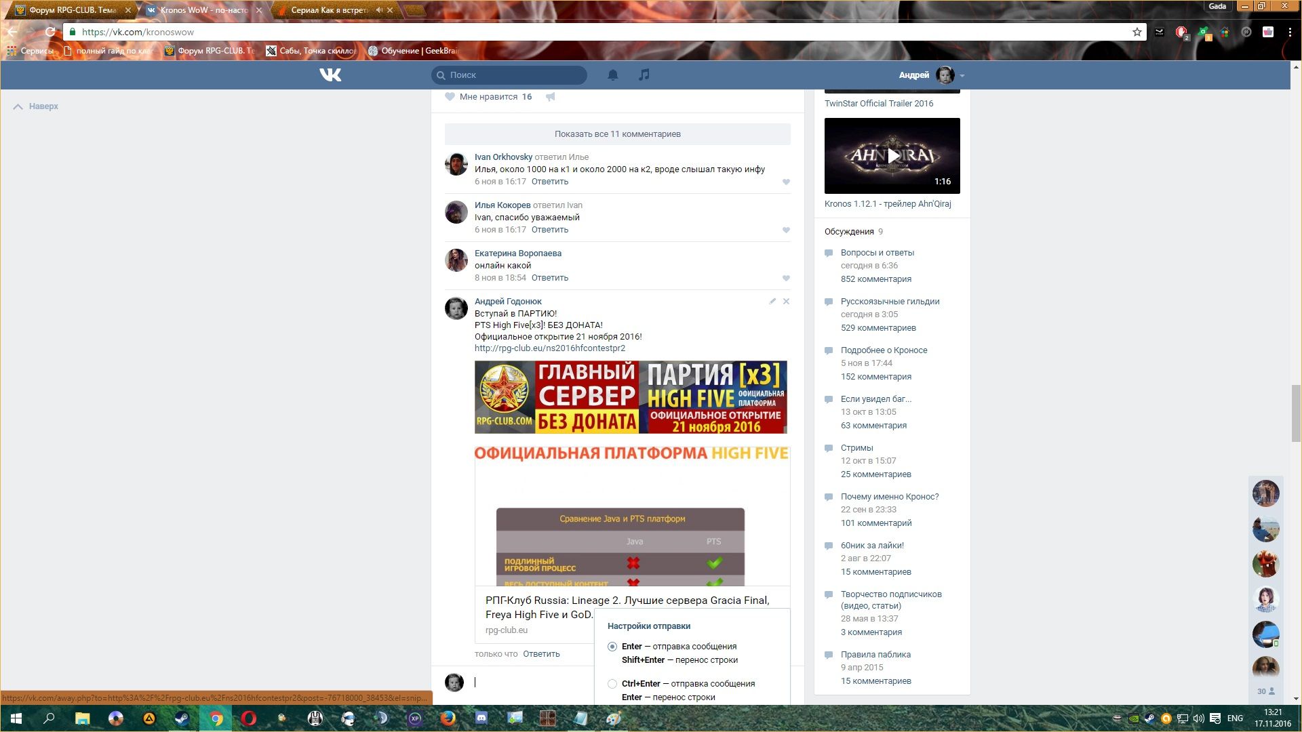Screen dimensions: 1302x732
Task: Delete Андрей Годонюк's comment with X icon
Action: click(x=786, y=301)
